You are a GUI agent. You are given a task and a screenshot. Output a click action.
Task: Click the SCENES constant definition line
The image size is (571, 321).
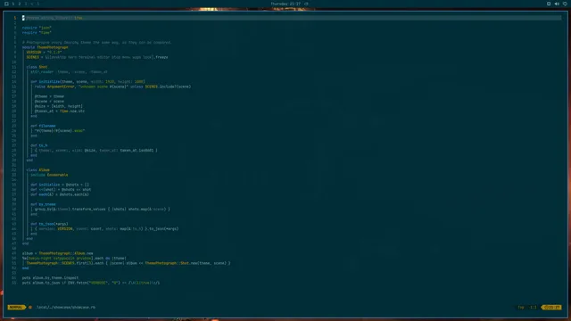coord(97,57)
